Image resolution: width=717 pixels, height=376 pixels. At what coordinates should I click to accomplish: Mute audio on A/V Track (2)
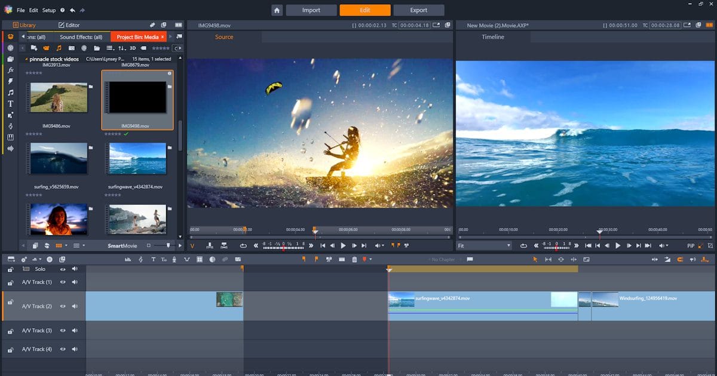pyautogui.click(x=75, y=306)
